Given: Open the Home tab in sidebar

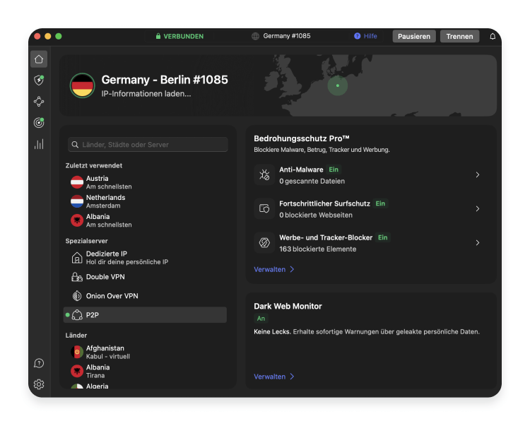Looking at the screenshot, I should (39, 59).
